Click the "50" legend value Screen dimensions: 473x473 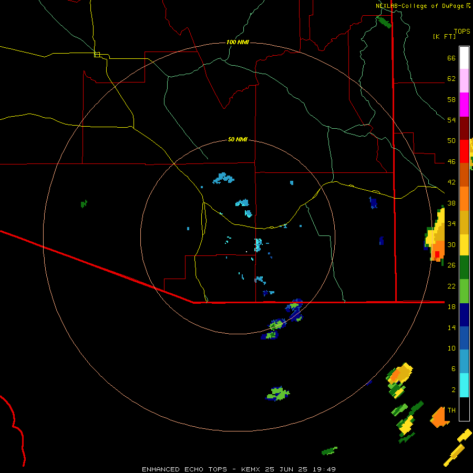[x=451, y=141]
